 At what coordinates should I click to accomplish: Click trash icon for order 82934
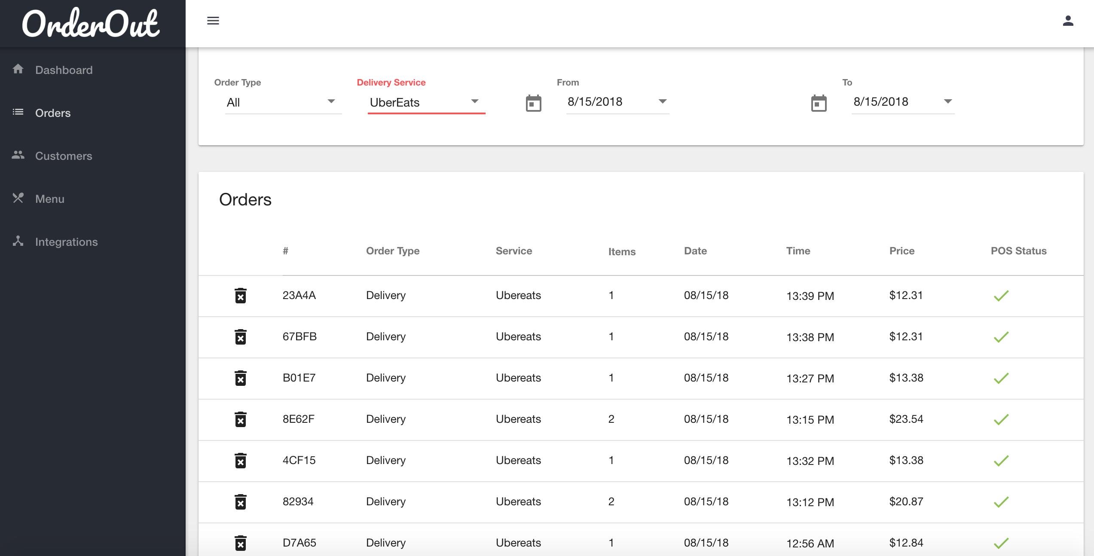click(241, 502)
